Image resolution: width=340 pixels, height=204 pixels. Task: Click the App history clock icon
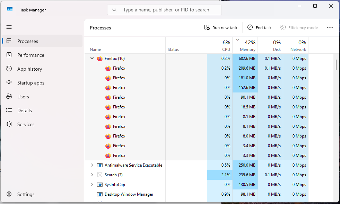pyautogui.click(x=9, y=69)
